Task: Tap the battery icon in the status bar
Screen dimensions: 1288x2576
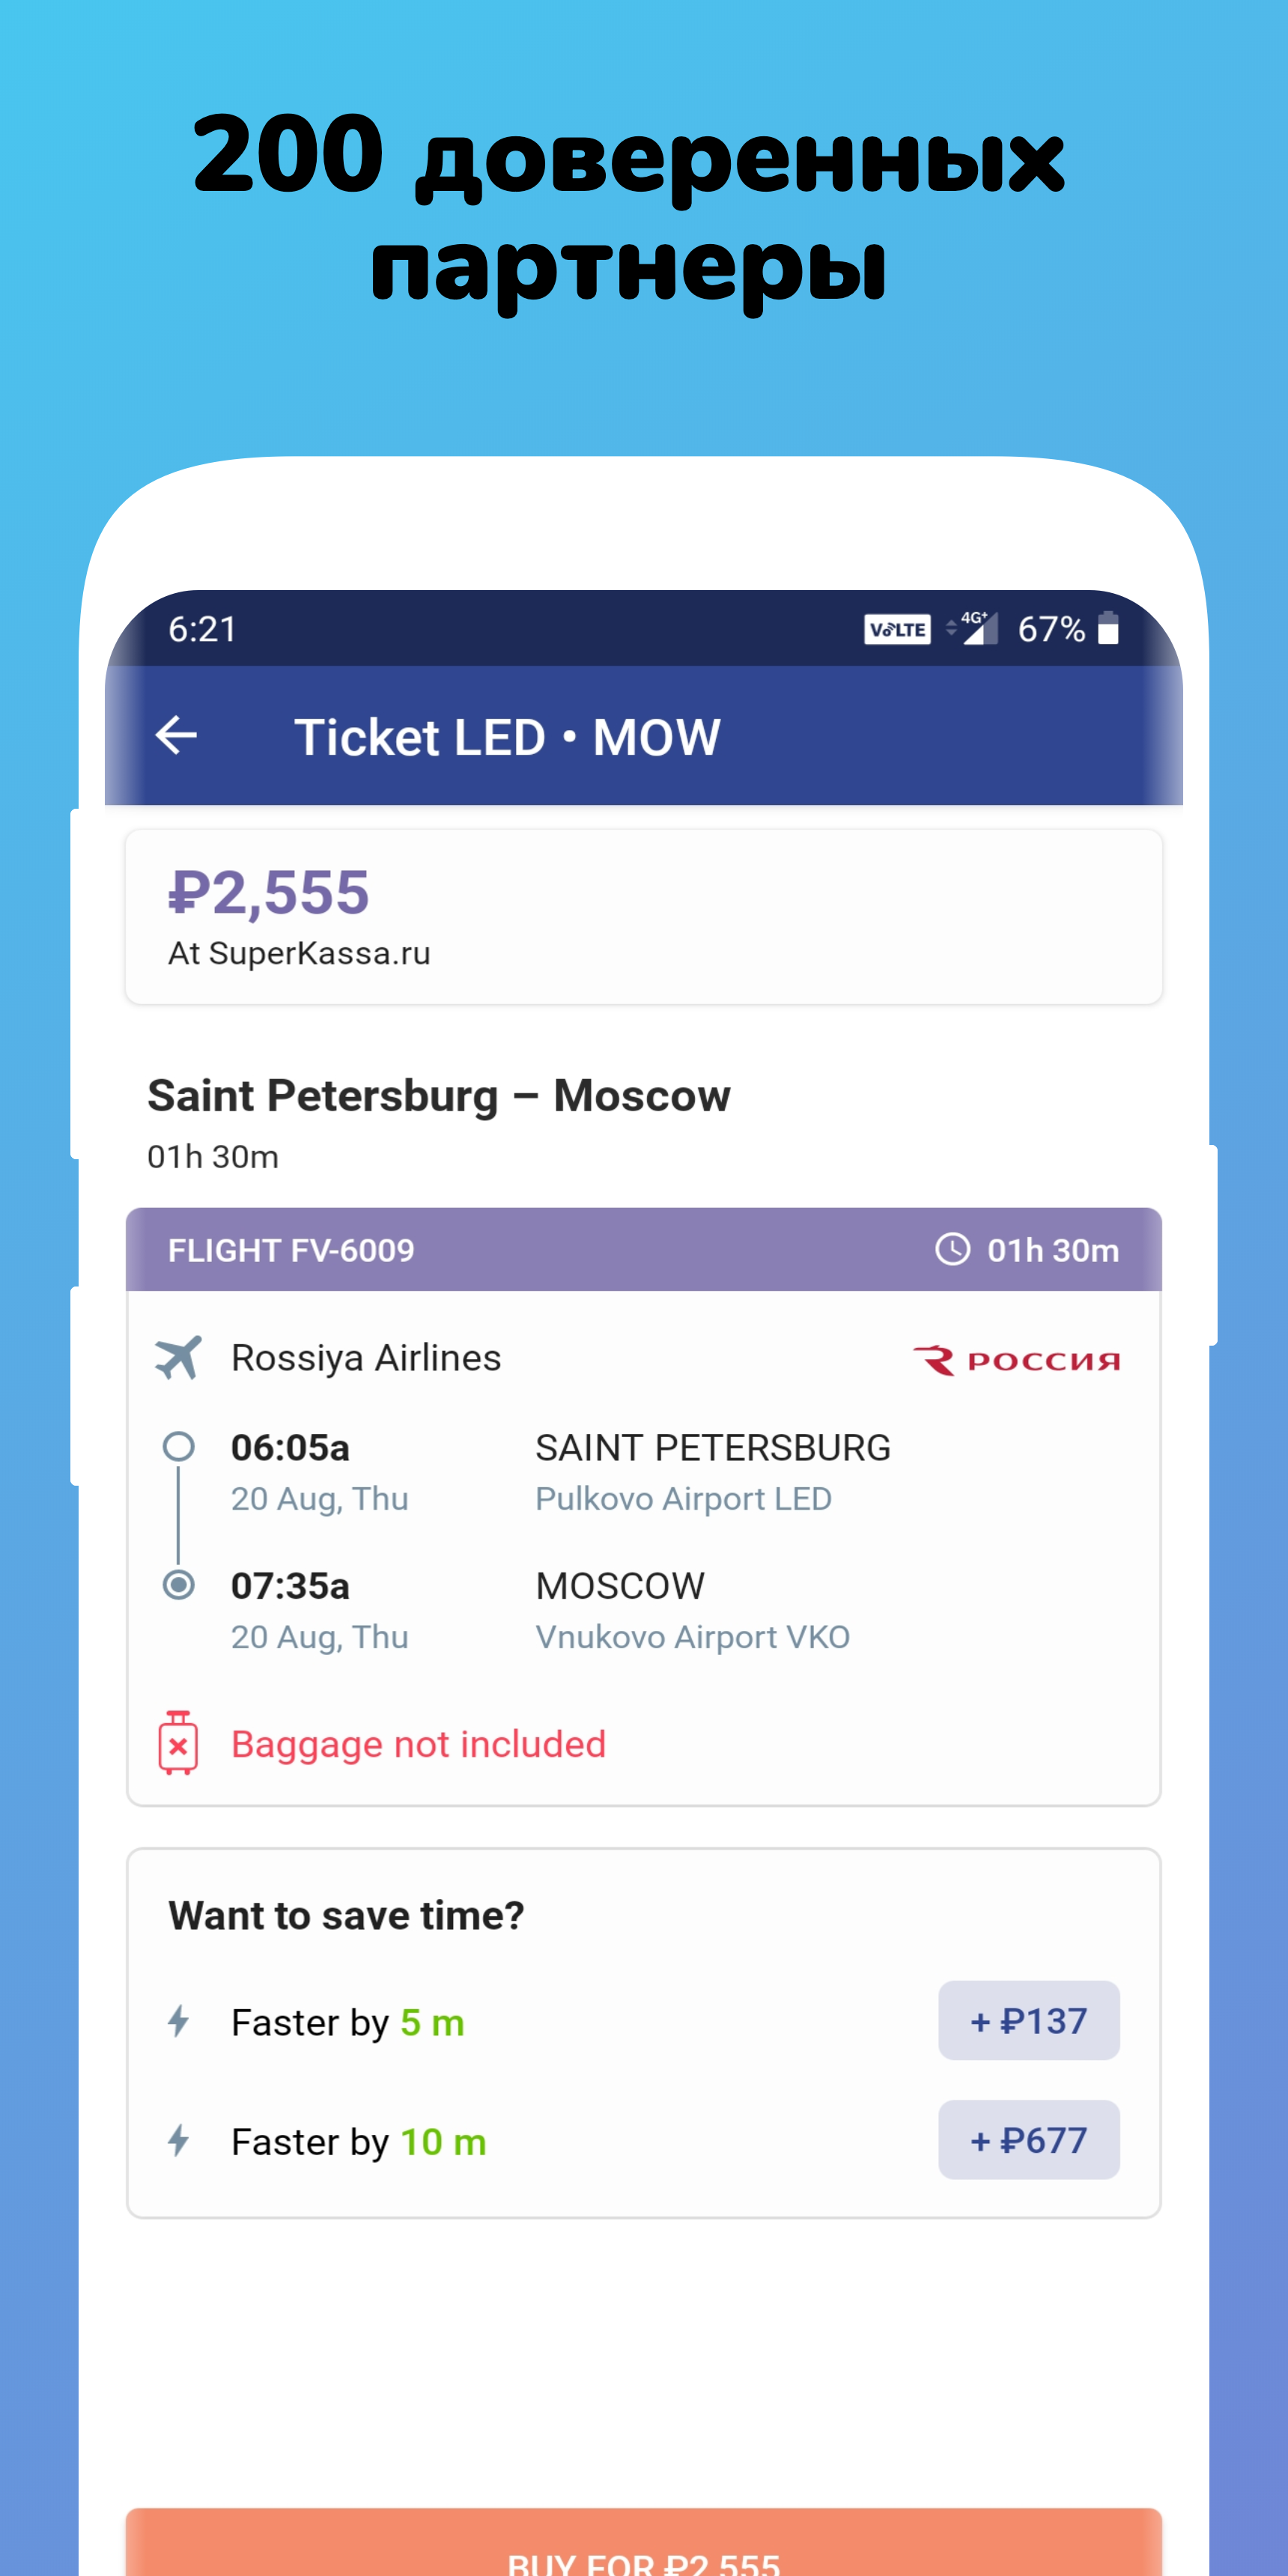Action: (1108, 628)
